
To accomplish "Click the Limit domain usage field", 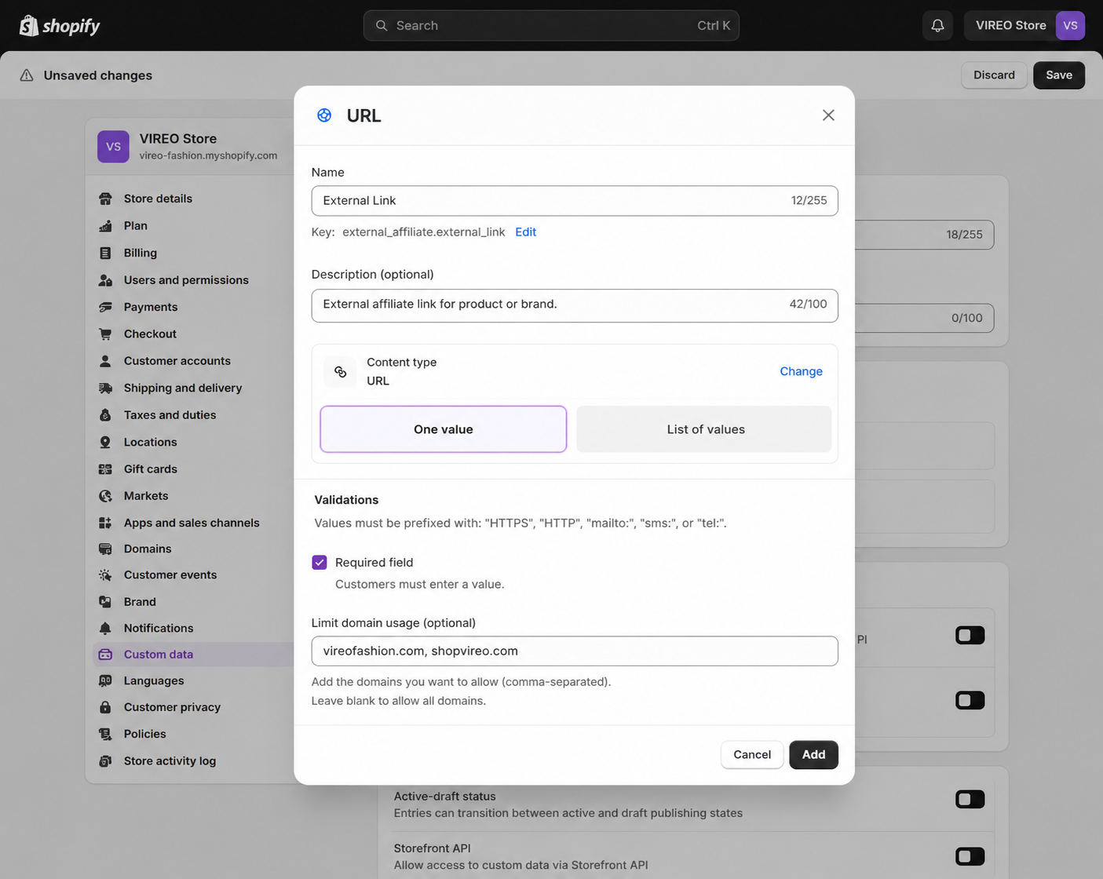I will pos(575,651).
